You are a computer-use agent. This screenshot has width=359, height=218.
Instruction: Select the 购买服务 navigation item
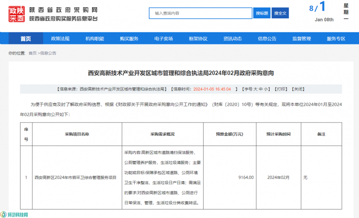coord(129,39)
